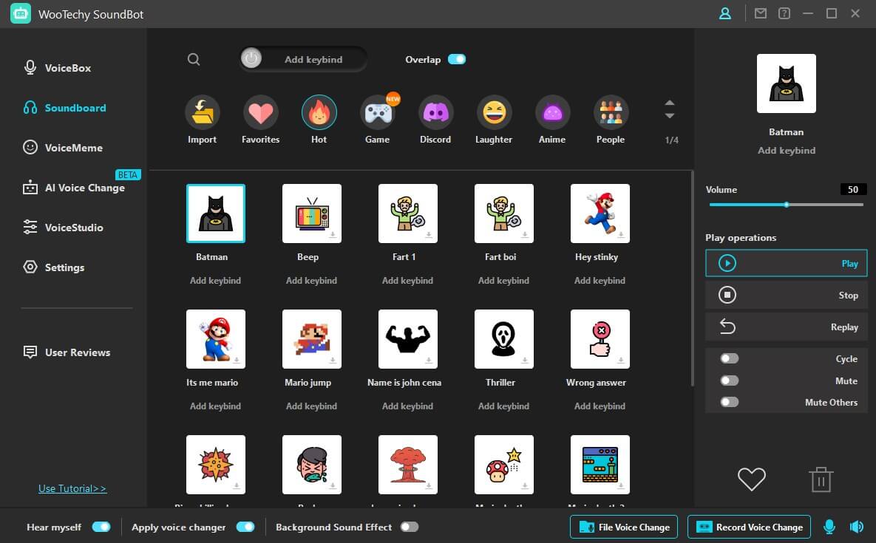Select the Laughter category icon
This screenshot has height=543, width=876.
(494, 113)
